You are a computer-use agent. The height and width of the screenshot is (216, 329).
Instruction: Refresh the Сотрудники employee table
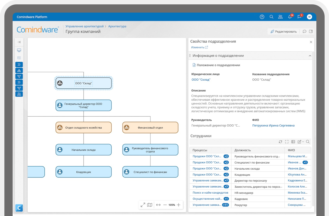(280, 142)
